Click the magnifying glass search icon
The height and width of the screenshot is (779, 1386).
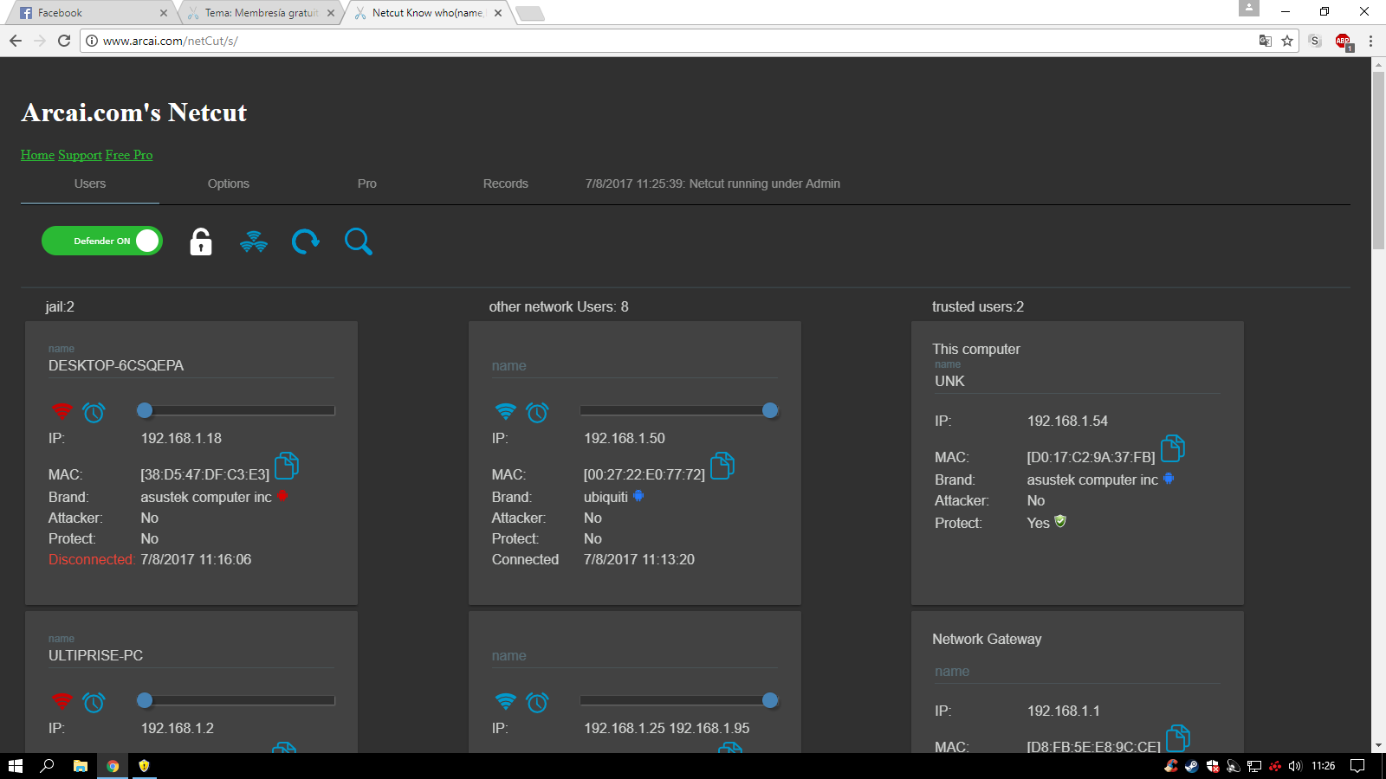pos(358,241)
